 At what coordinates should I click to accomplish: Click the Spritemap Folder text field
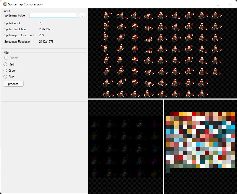click(x=53, y=15)
